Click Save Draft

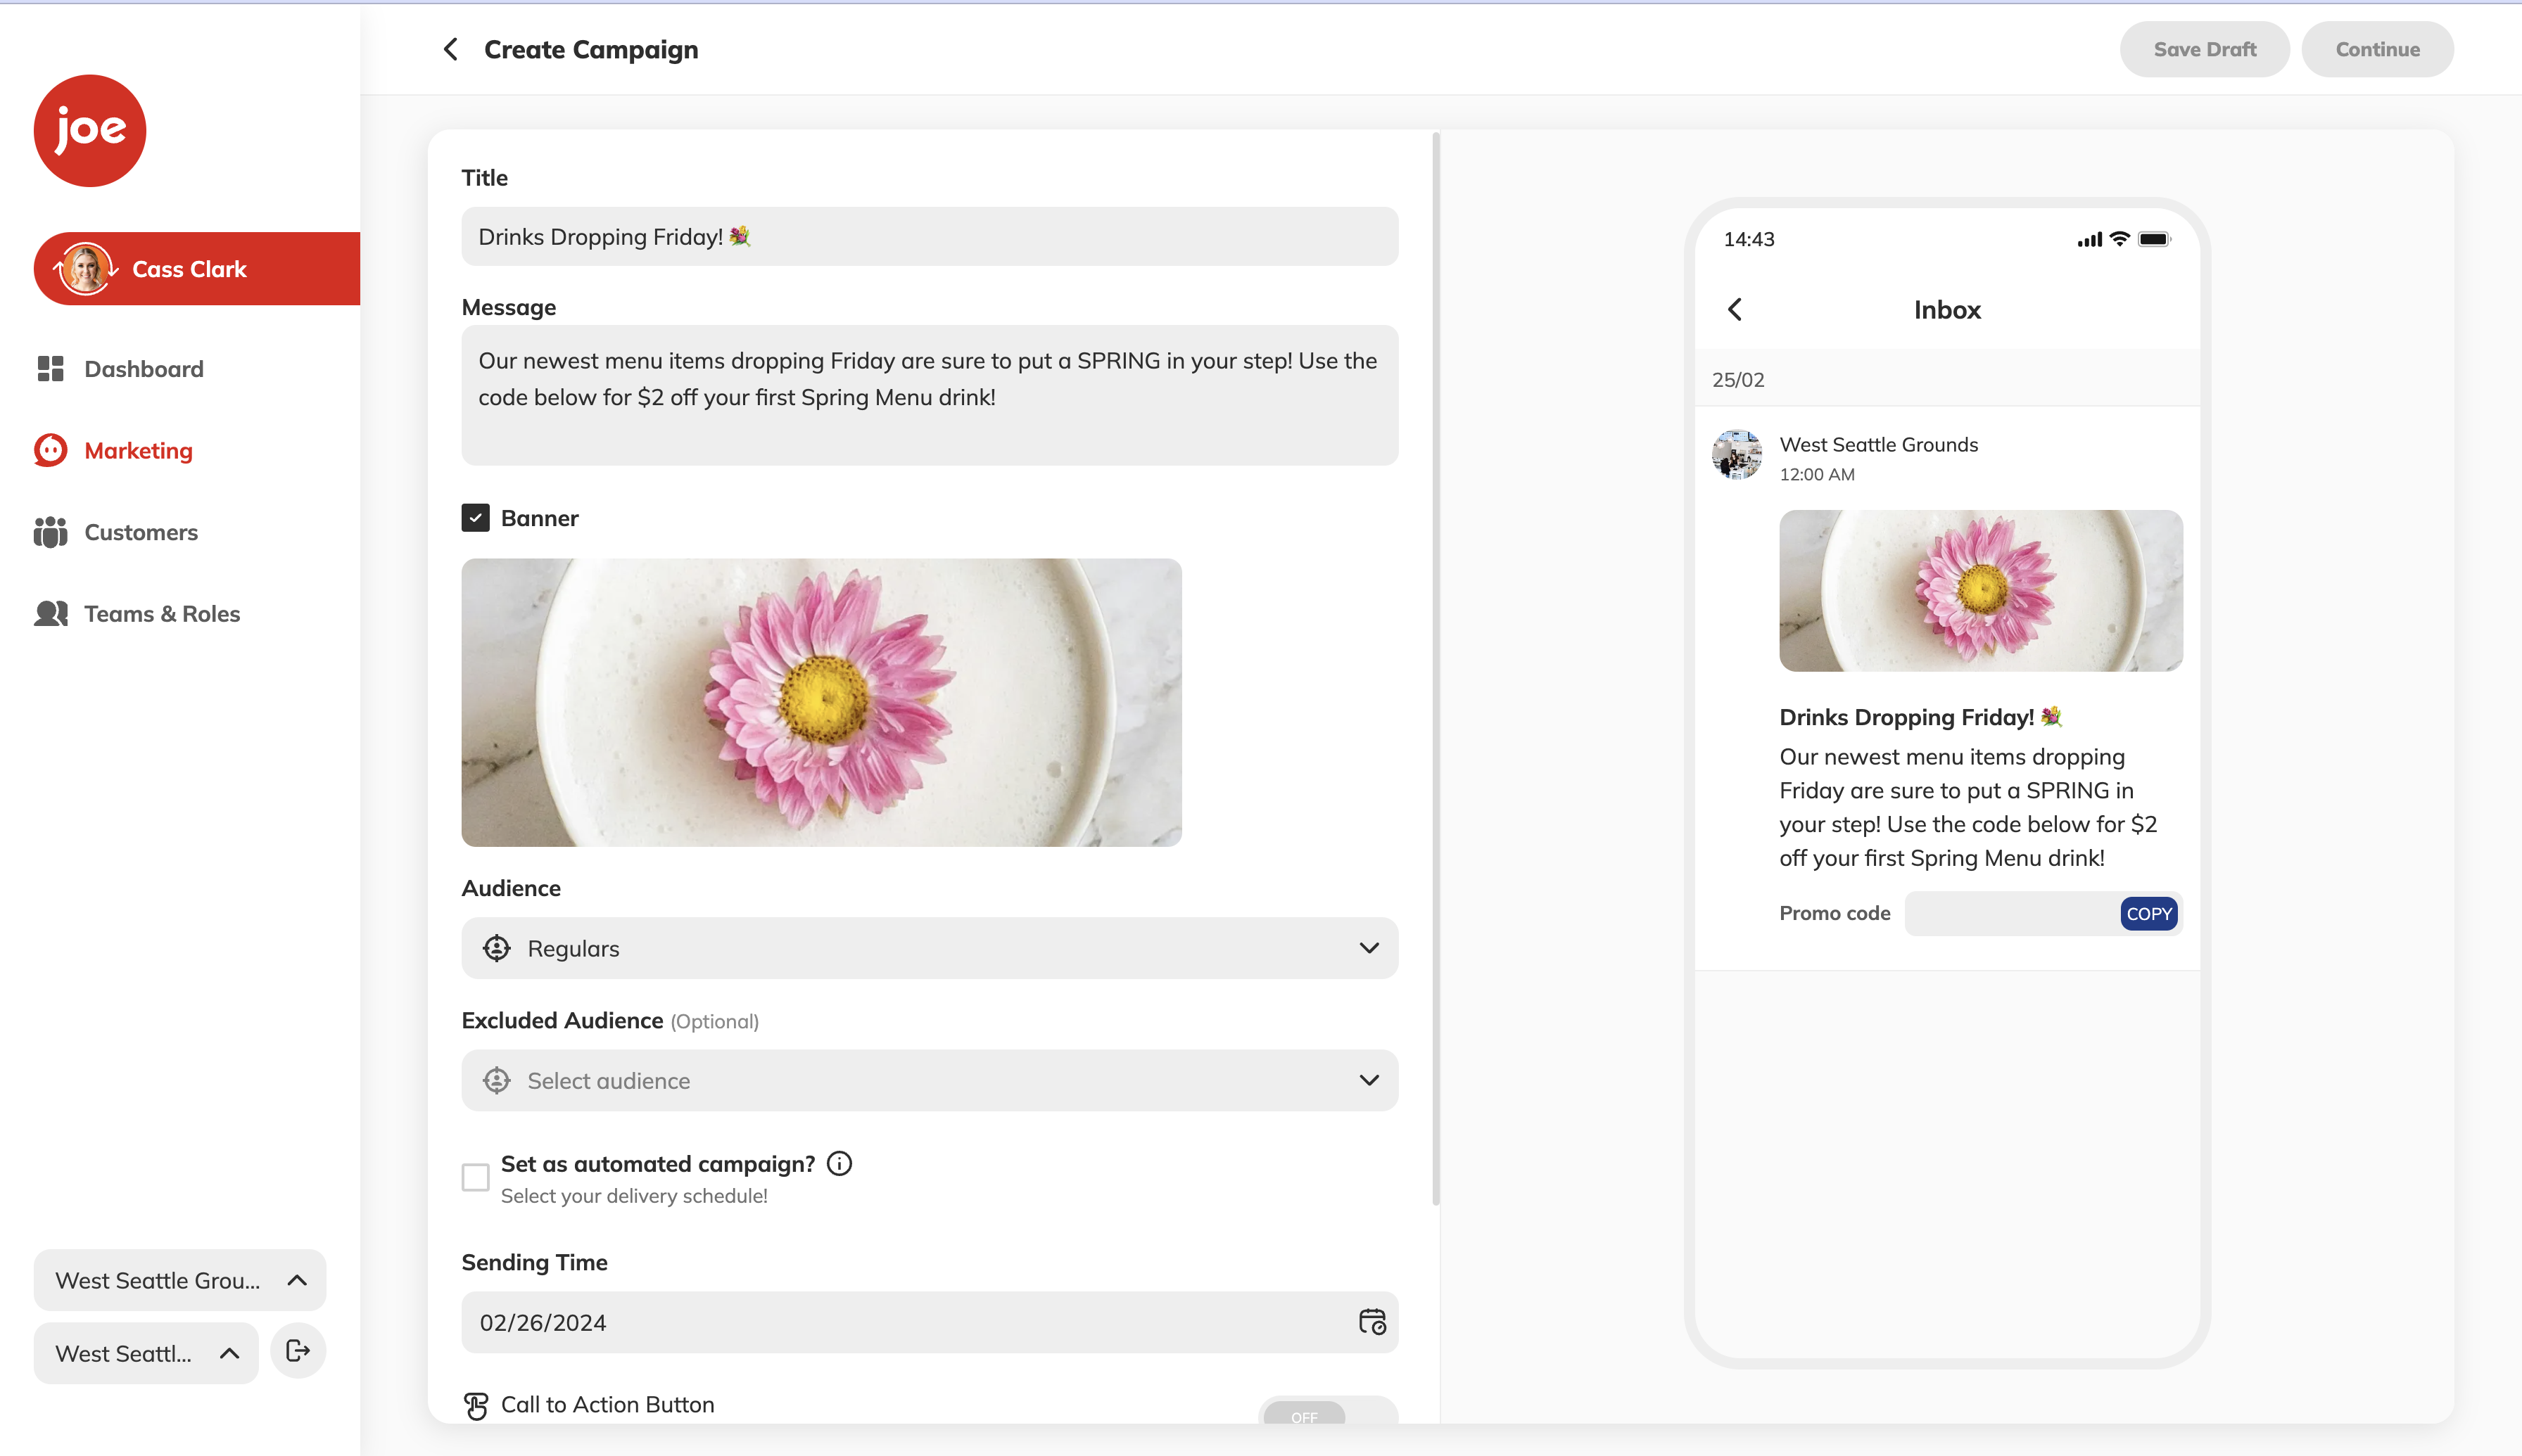point(2205,49)
